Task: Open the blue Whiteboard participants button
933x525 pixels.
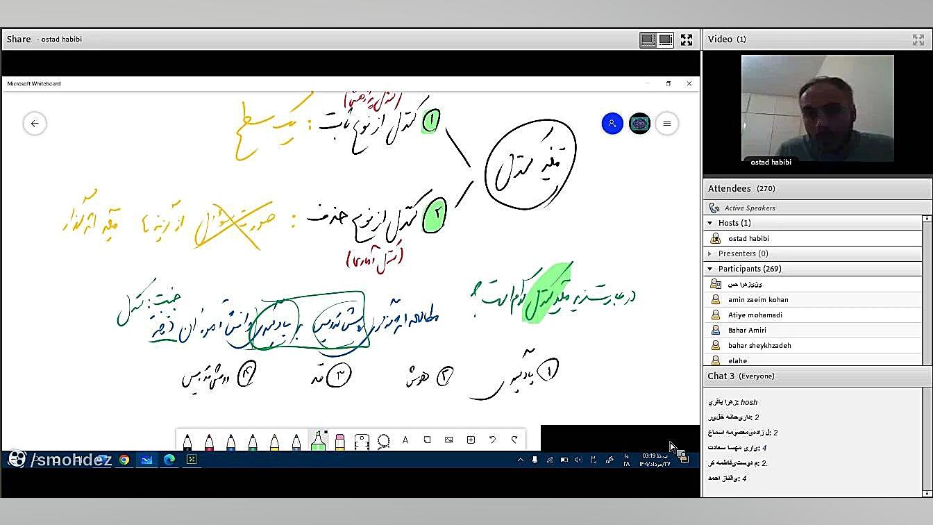Action: coord(612,124)
